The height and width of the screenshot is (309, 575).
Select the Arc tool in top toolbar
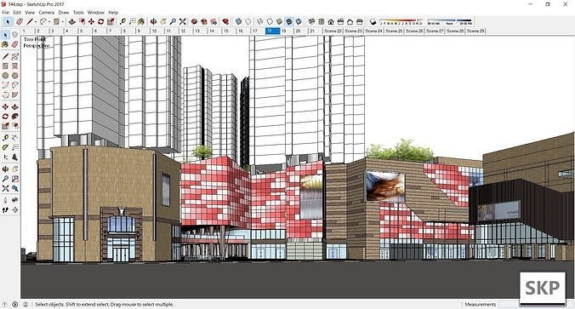coord(43,21)
